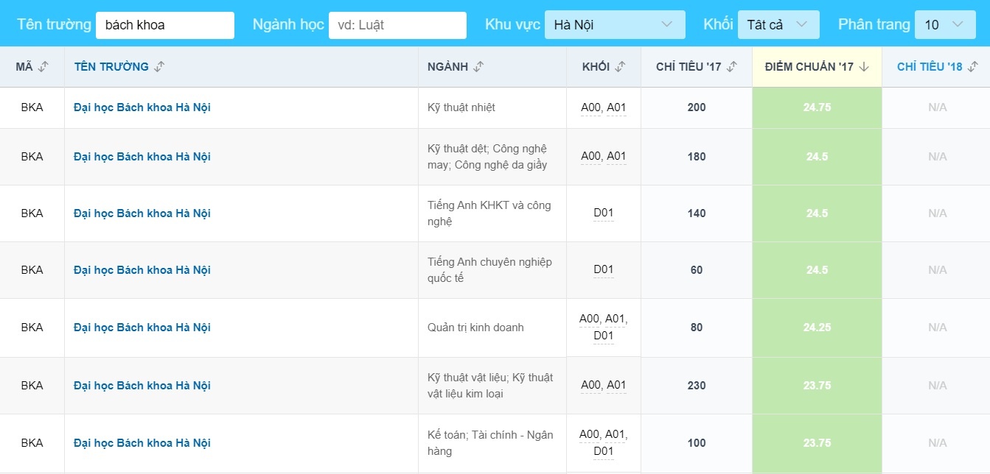Toggle ĐIỂM CHUẨN '17 descending sort arrow
This screenshot has height=474, width=990.
[864, 67]
